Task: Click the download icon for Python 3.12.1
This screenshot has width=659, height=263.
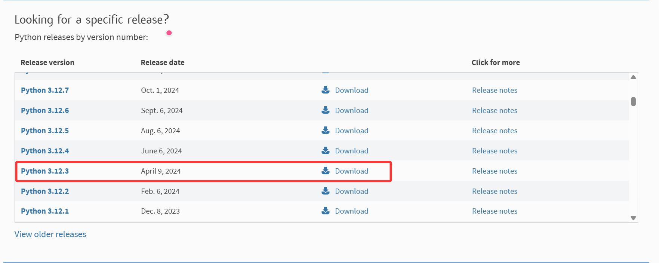Action: pos(326,211)
